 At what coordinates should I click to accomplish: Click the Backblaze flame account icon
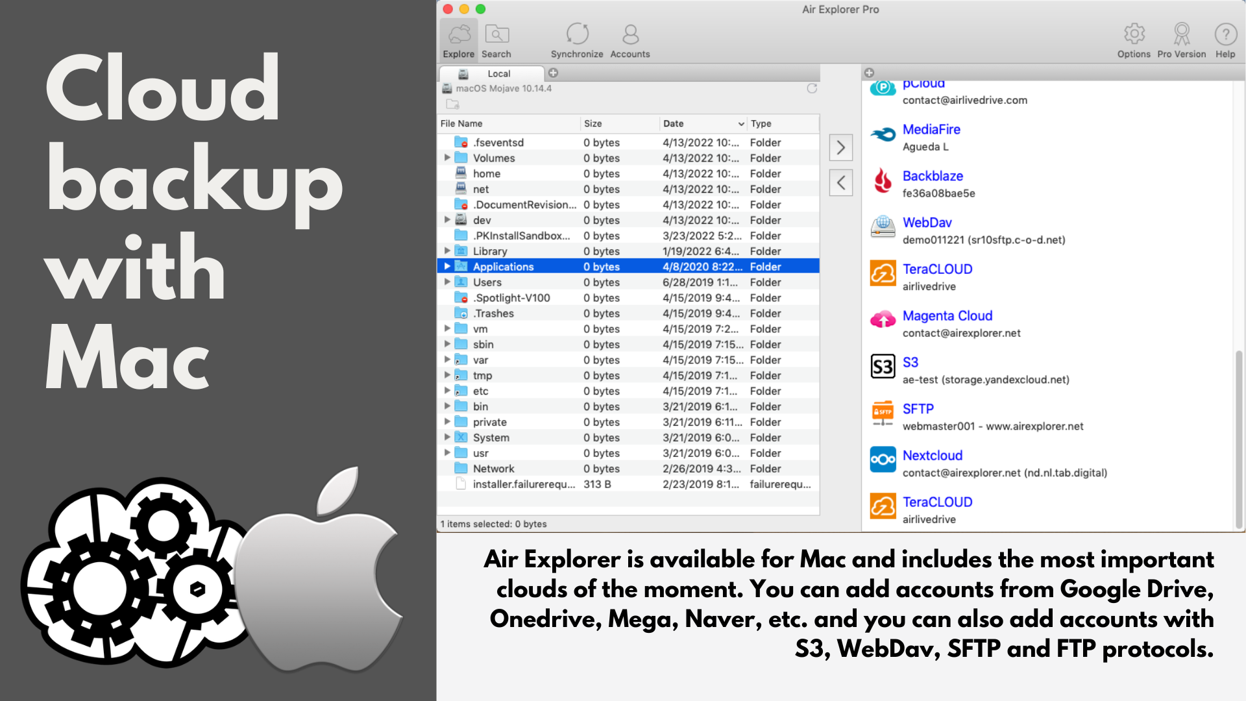883,180
